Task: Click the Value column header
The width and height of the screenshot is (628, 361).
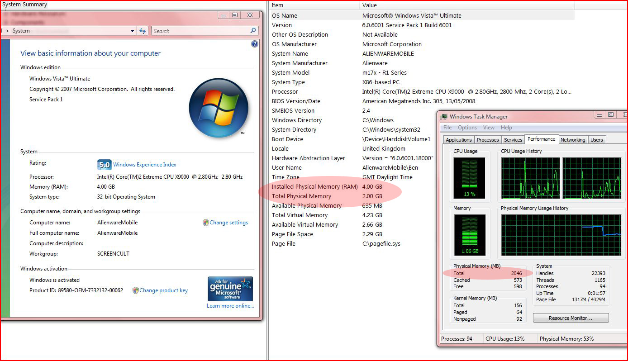Action: tap(467, 5)
